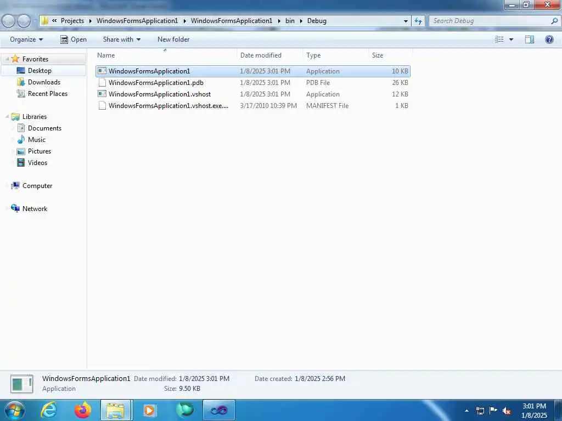Sort files by Type column
Screen dimensions: 562x421
point(335,55)
